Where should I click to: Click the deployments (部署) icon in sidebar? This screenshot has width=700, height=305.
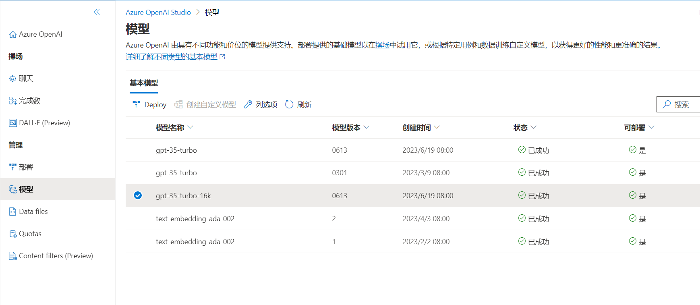click(x=13, y=167)
